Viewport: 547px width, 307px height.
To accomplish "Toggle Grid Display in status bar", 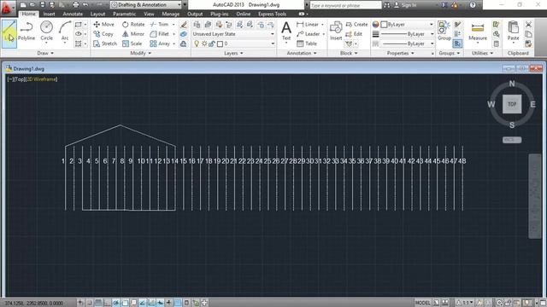I will pos(98,303).
